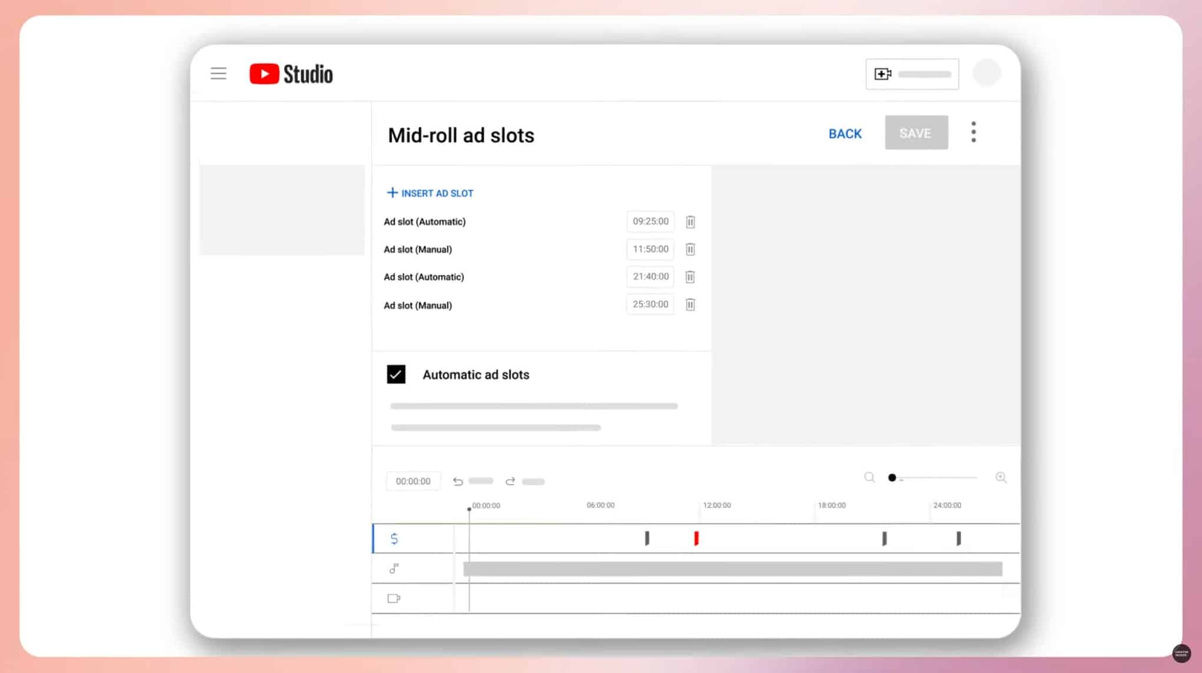Click the undo arrow above the timeline
This screenshot has height=673, width=1202.
tap(458, 481)
